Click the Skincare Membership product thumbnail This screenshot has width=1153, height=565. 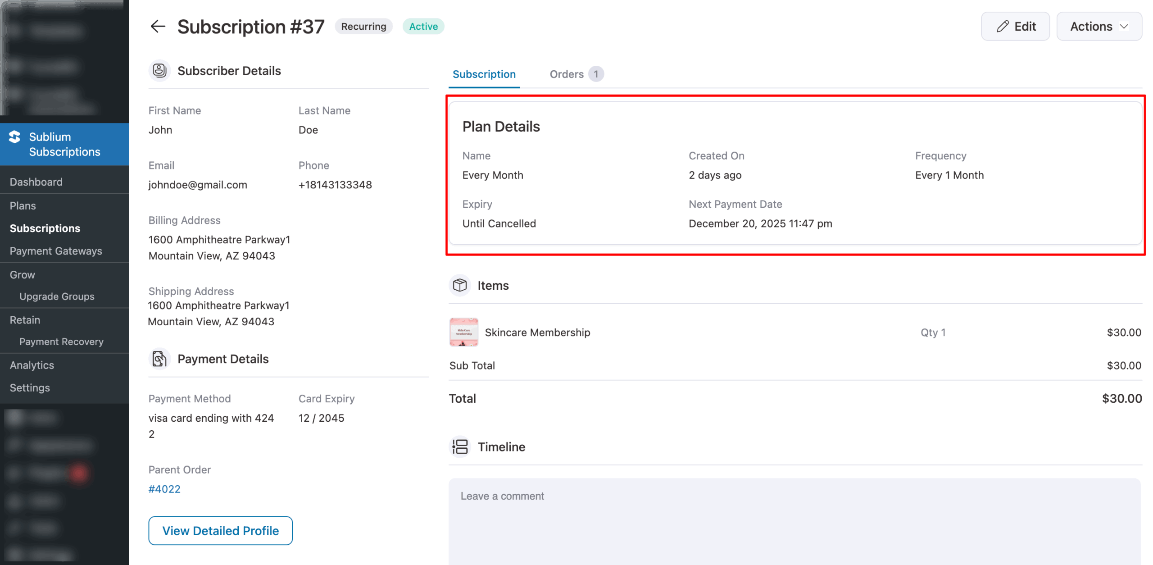pyautogui.click(x=463, y=332)
